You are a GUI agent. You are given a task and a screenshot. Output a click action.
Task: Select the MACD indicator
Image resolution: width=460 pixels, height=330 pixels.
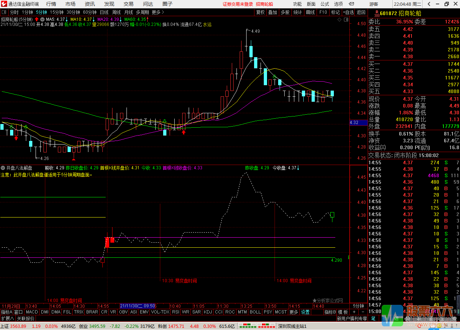pyautogui.click(x=32, y=312)
